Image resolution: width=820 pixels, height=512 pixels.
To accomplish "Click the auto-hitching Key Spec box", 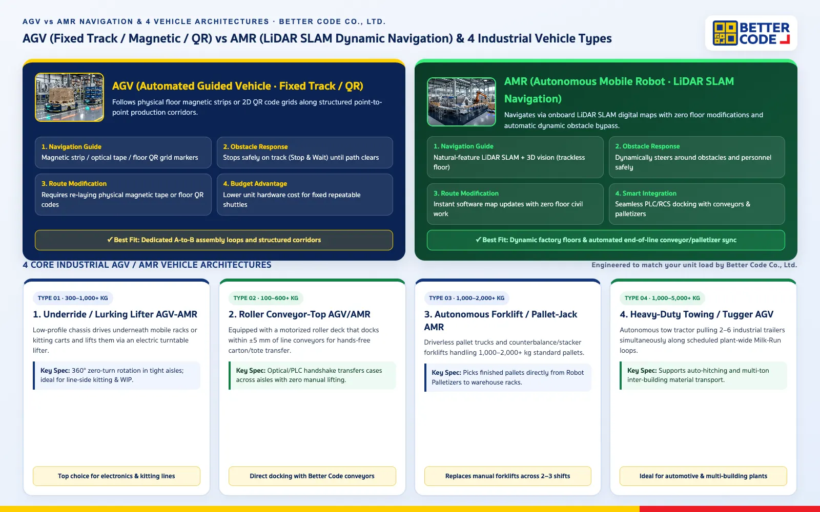I will (703, 375).
